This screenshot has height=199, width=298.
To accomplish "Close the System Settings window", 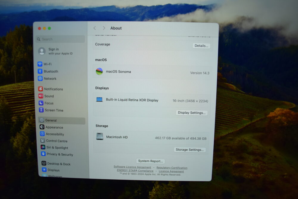I will pos(39,28).
